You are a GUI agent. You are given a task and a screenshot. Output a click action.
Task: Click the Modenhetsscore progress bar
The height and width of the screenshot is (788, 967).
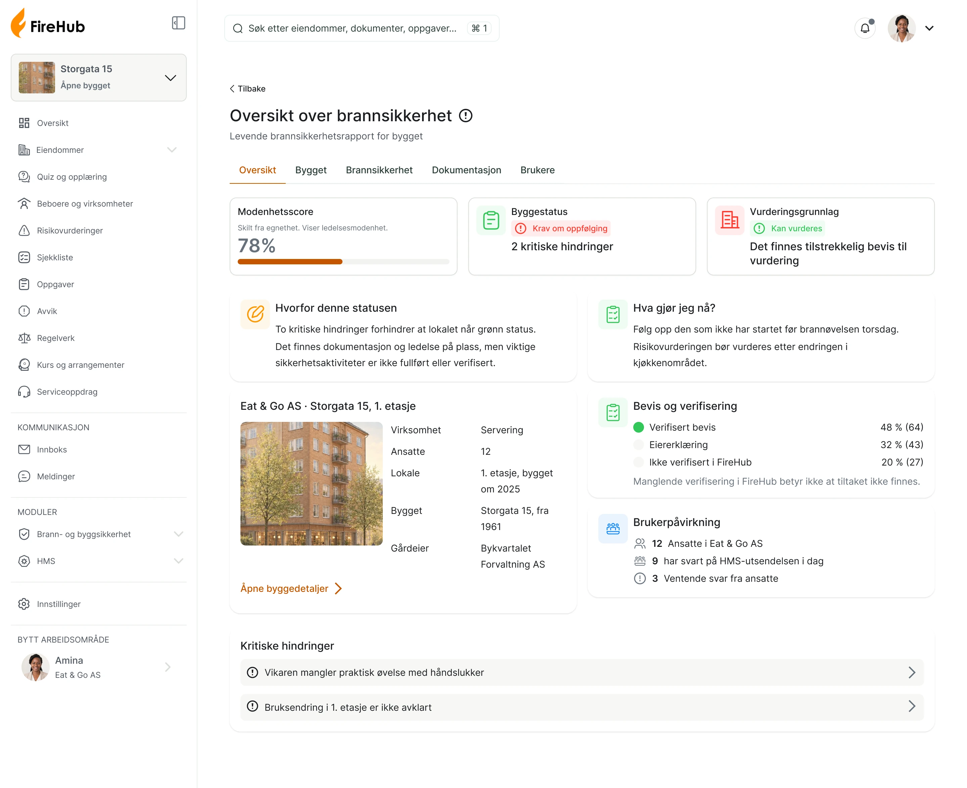pos(343,262)
